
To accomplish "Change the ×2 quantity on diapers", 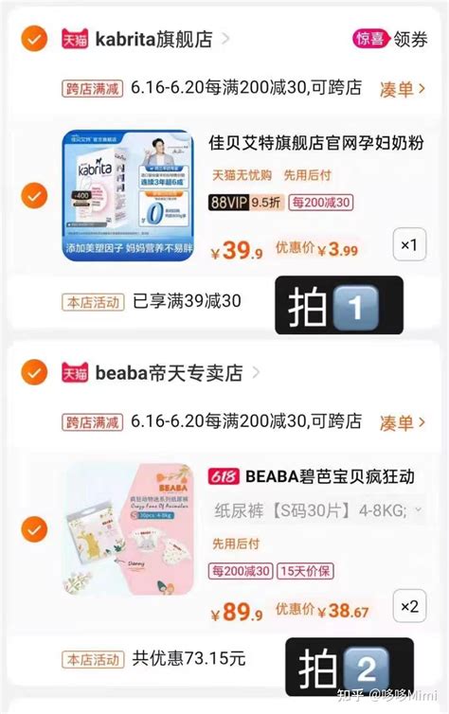I will pyautogui.click(x=409, y=606).
